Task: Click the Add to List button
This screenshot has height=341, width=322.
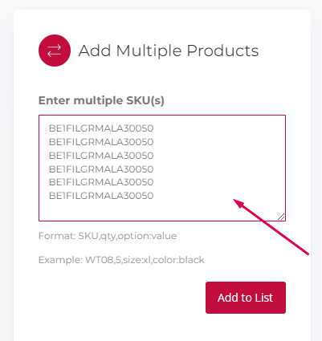Action: coord(246,298)
